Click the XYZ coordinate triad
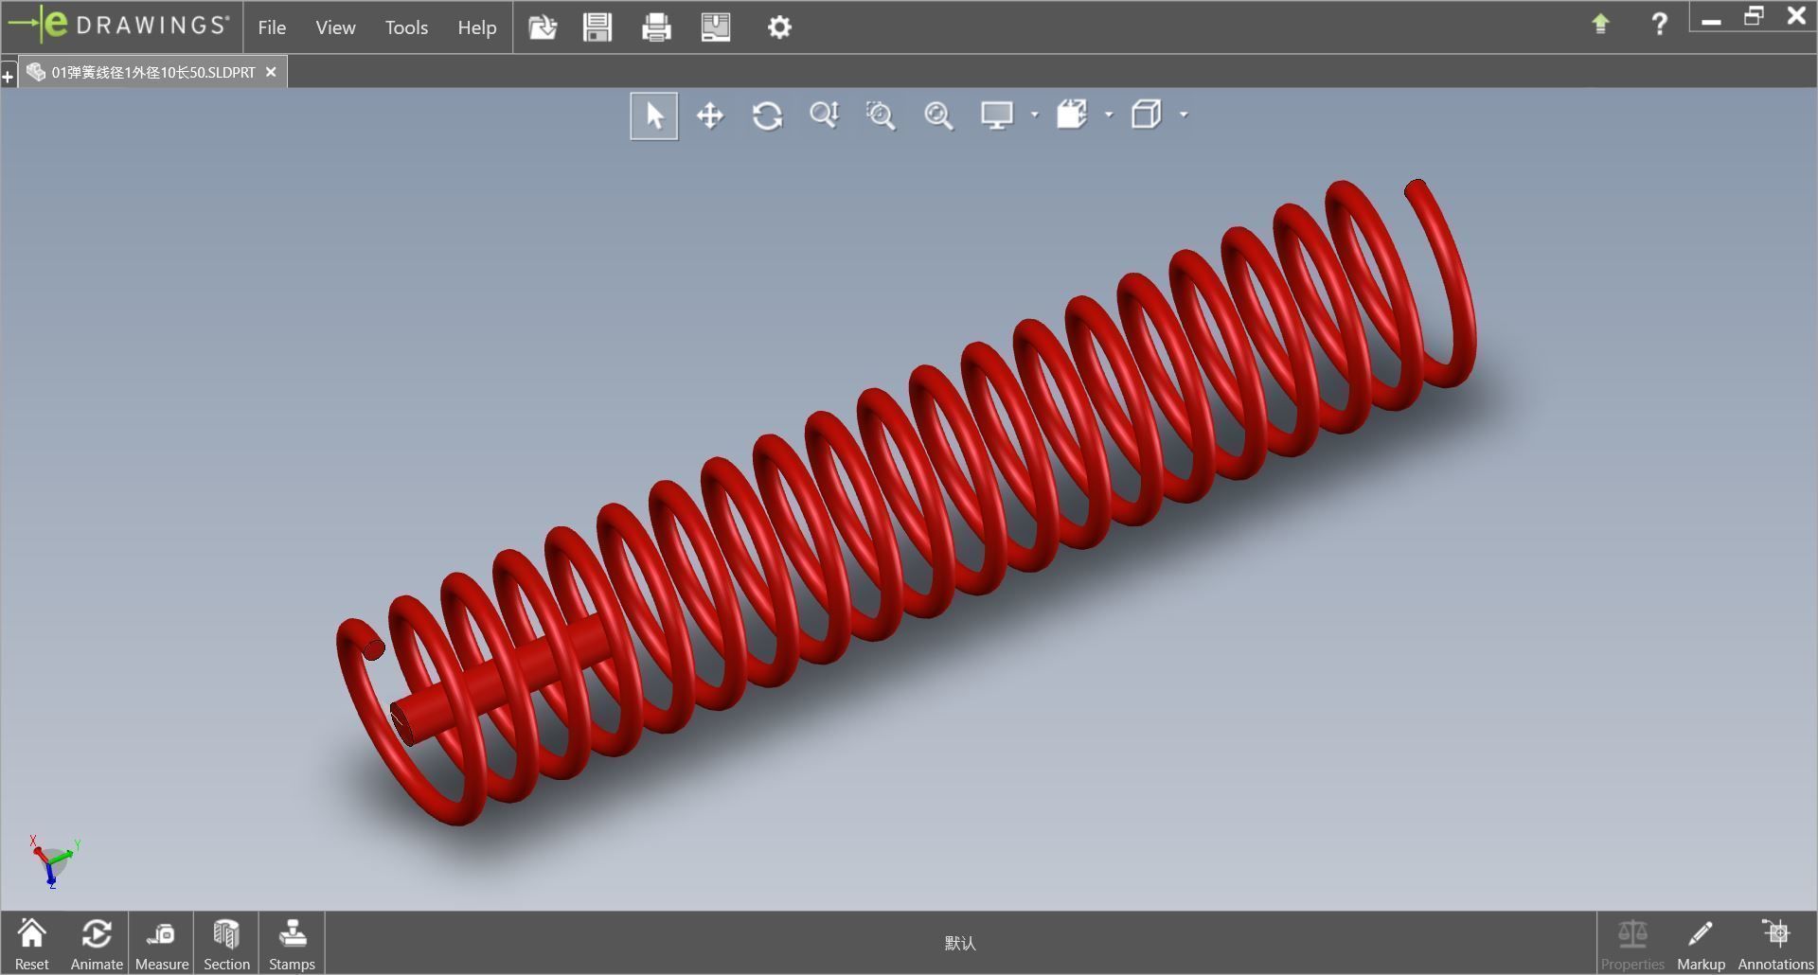Image resolution: width=1818 pixels, height=975 pixels. 53,860
